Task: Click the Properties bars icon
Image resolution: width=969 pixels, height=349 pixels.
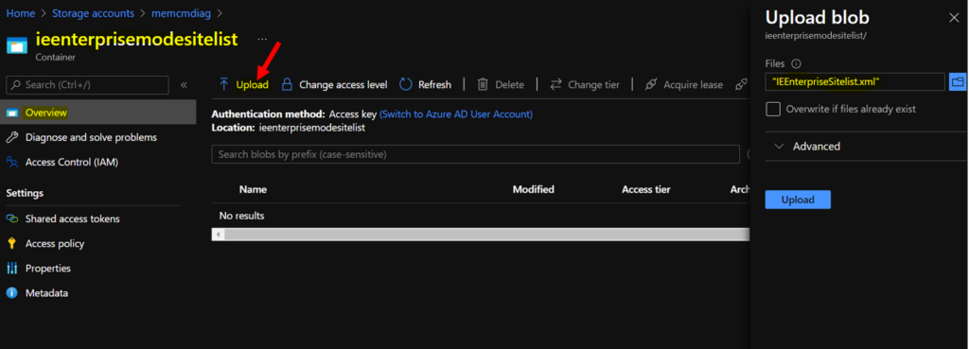Action: click(11, 268)
